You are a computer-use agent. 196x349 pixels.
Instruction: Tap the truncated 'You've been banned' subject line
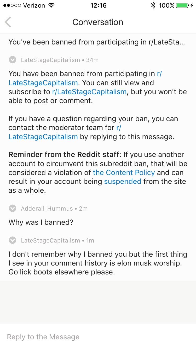pyautogui.click(x=97, y=42)
